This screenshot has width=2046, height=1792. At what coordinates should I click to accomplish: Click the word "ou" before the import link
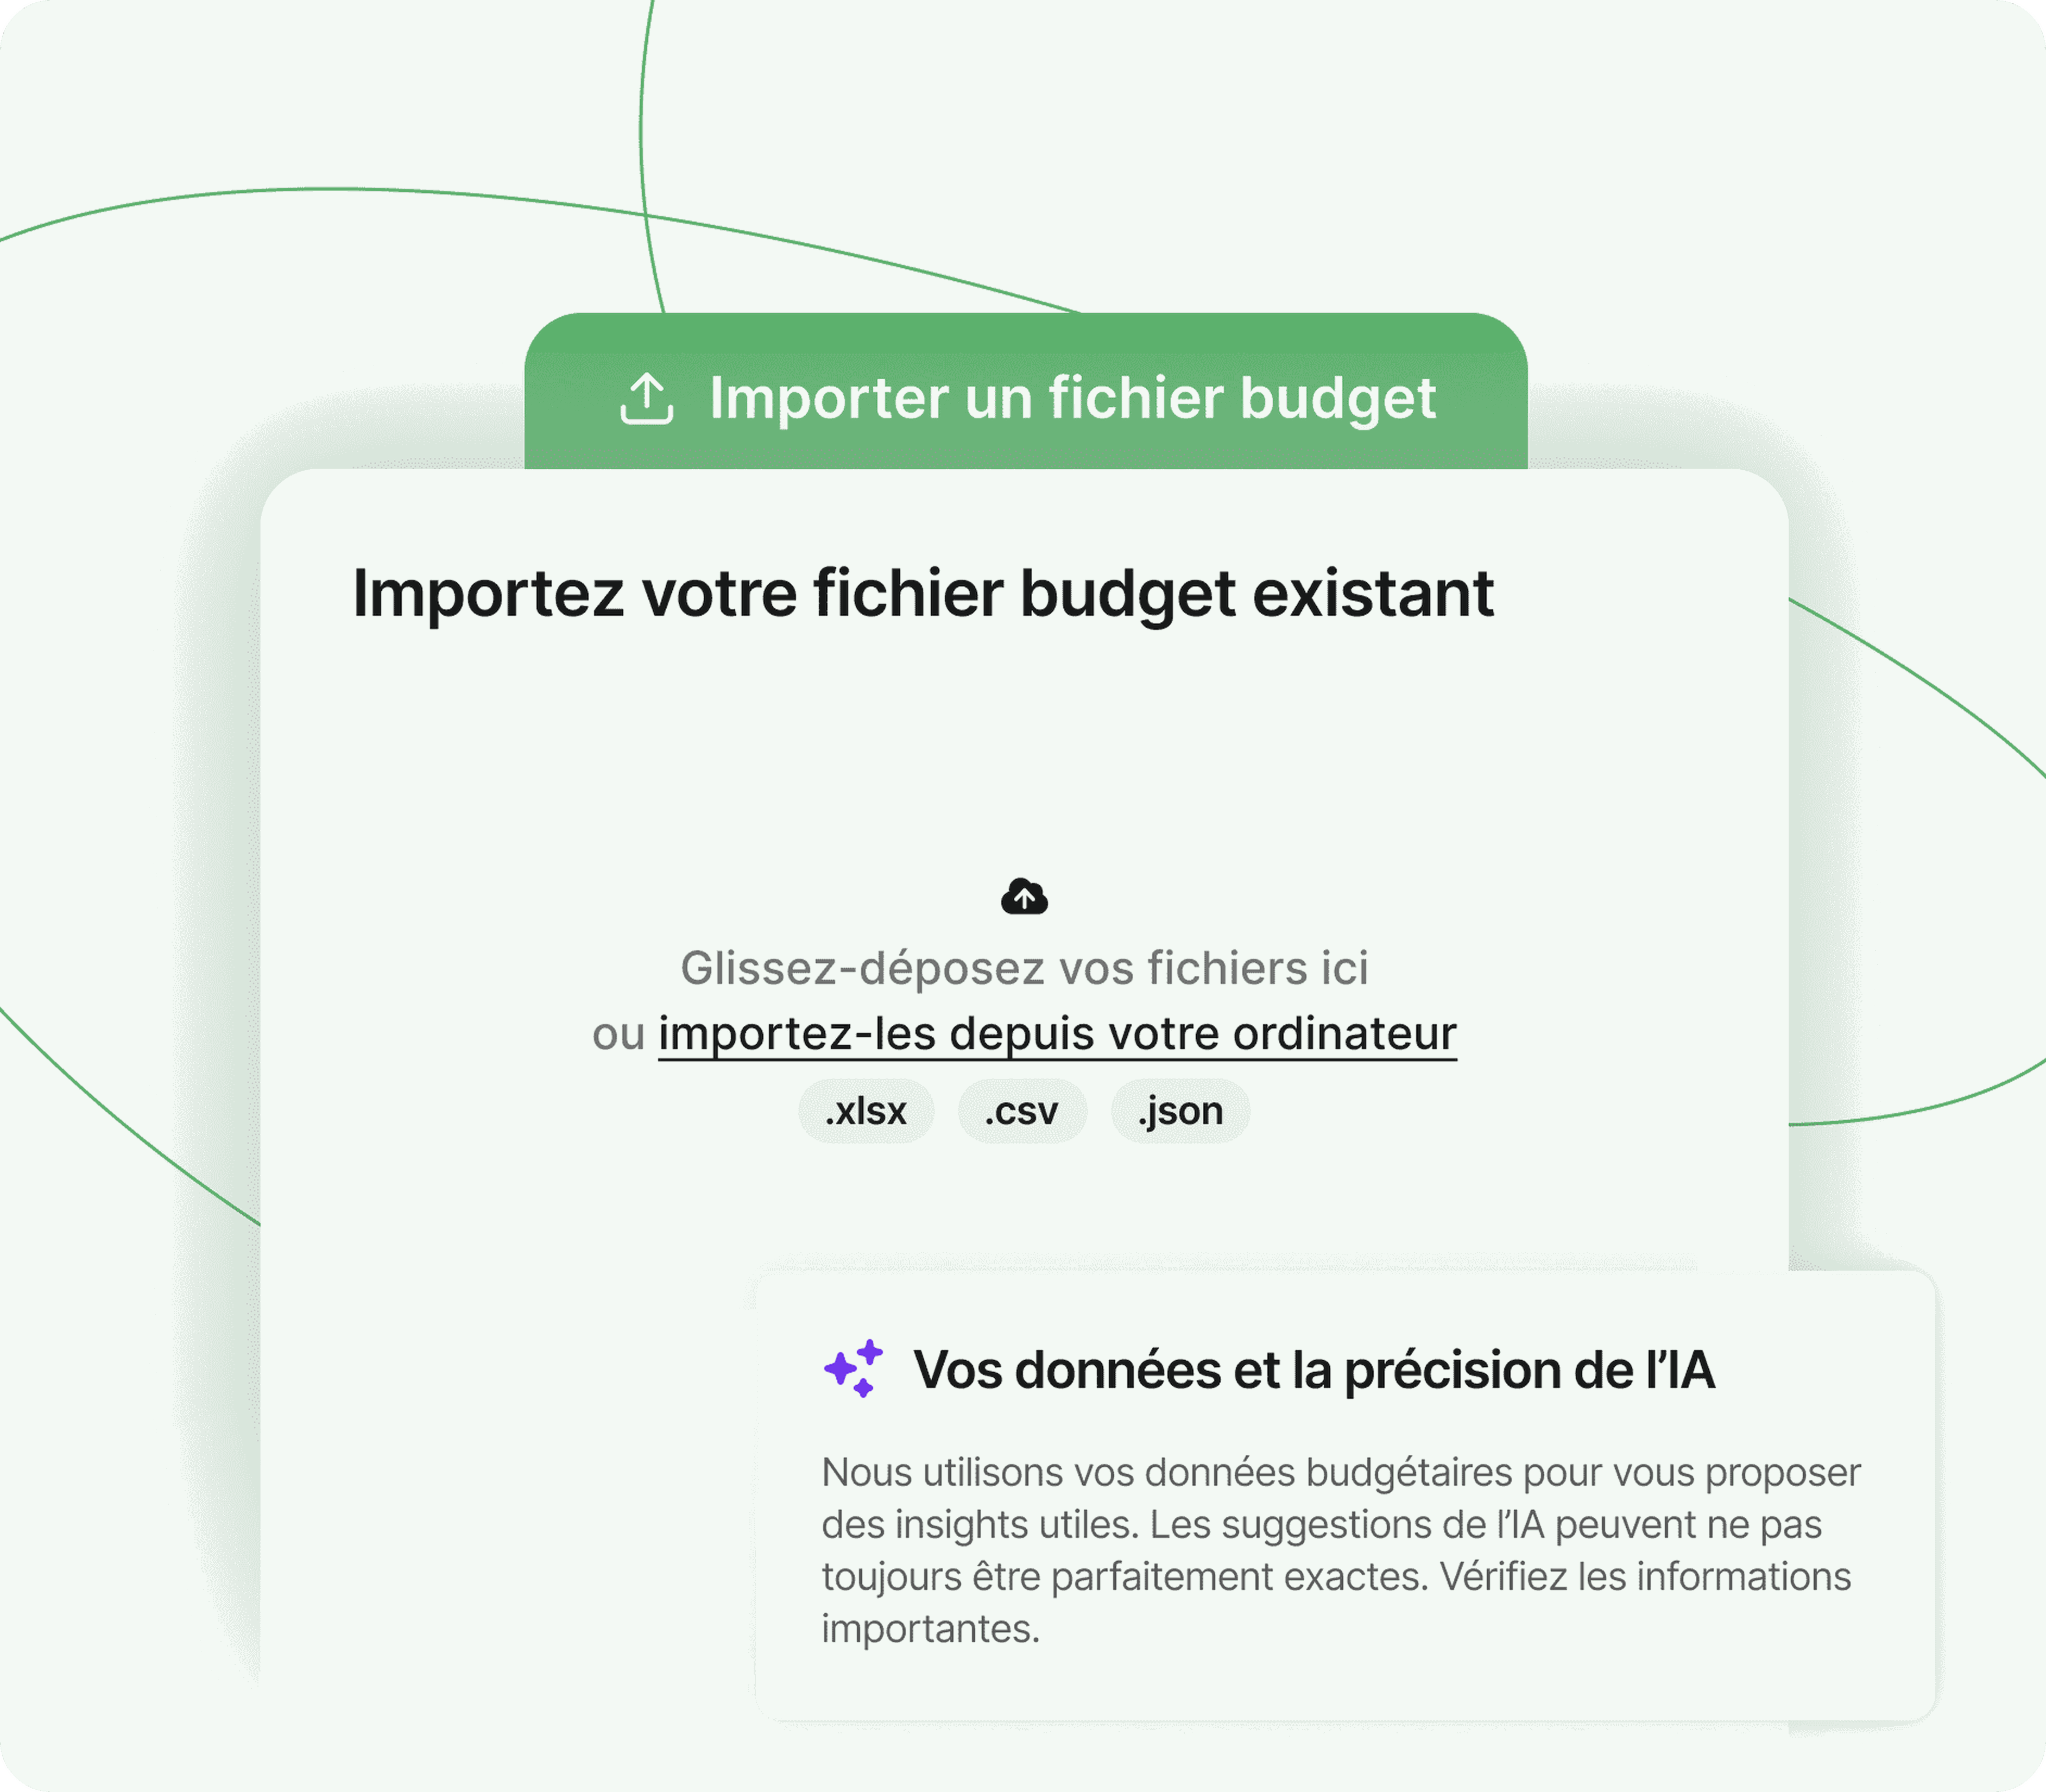coord(618,1035)
